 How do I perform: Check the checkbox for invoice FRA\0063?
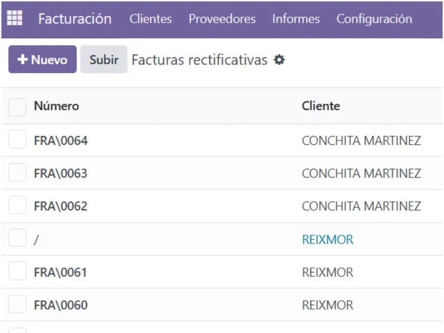(x=17, y=172)
